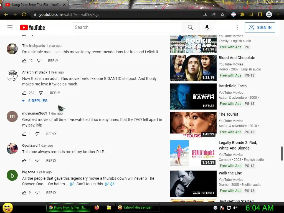The width and height of the screenshot is (284, 213).
Task: Switch to Yahoo! Messenger taskbar item
Action: (x=138, y=207)
